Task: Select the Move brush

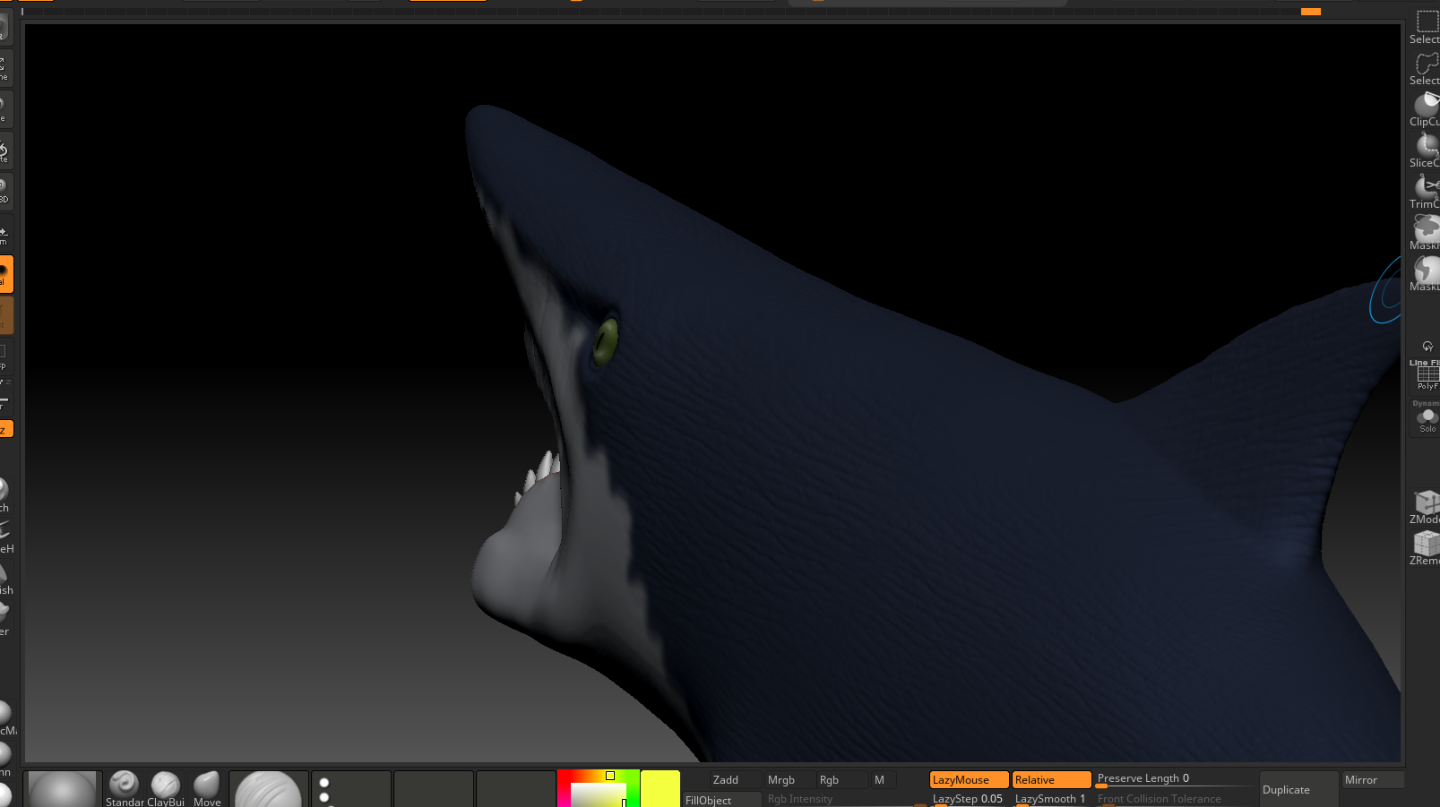Action: 207,789
